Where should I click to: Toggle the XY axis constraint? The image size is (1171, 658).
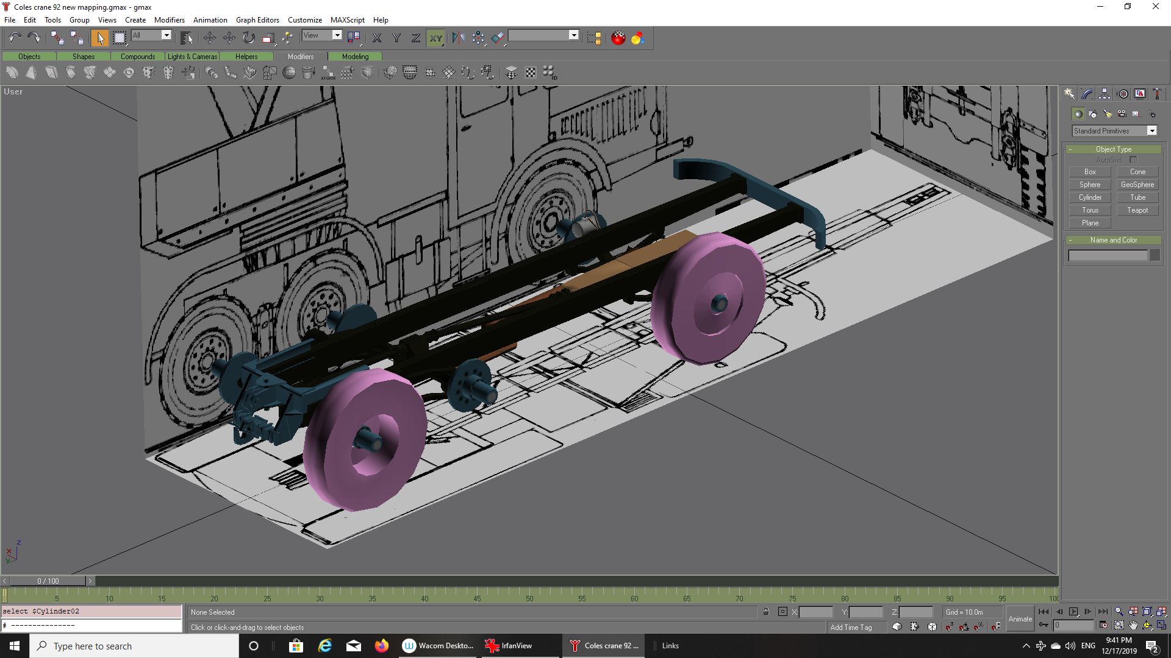coord(435,38)
